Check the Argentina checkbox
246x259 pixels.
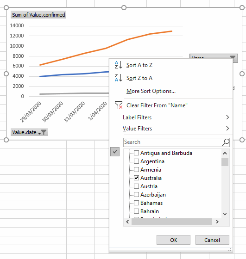[136, 161]
